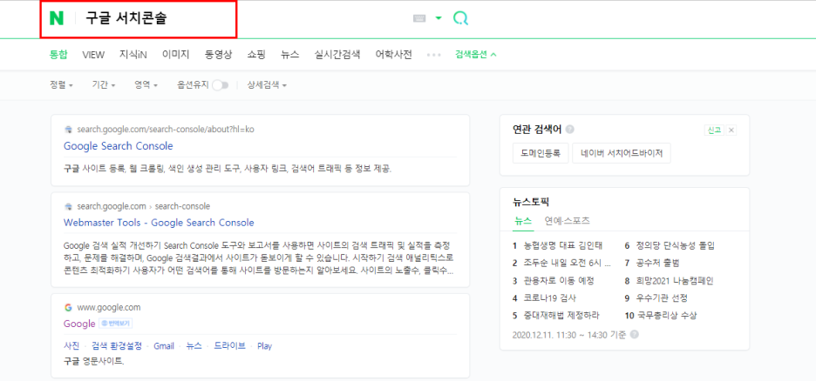Screen dimensions: 816x381
Task: Open the Google Search Console result link
Action: pyautogui.click(x=119, y=146)
